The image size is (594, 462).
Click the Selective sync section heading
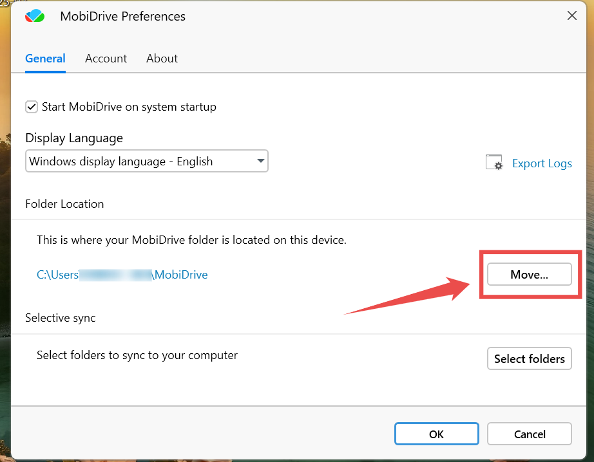pyautogui.click(x=61, y=318)
